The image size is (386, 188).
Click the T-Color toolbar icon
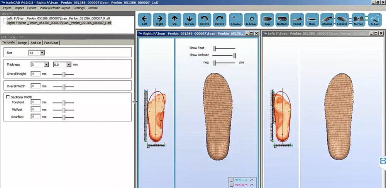coord(235,19)
